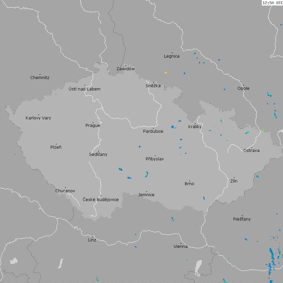Select the Plzeň label on the map
The width and height of the screenshot is (283, 283).
[56, 147]
